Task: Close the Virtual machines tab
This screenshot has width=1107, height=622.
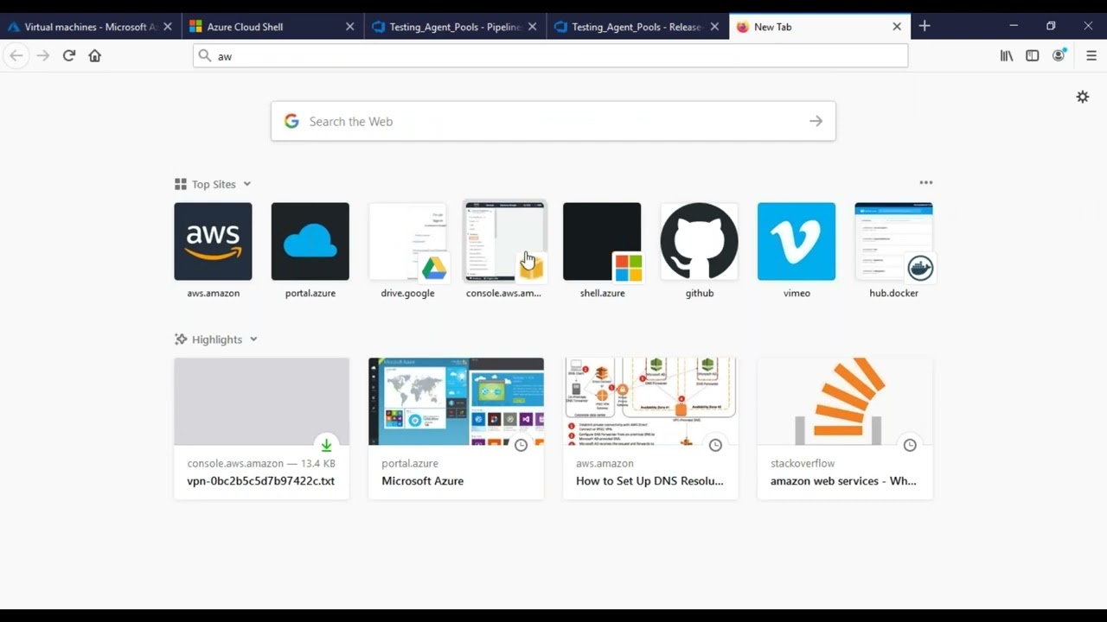Action: (168, 27)
